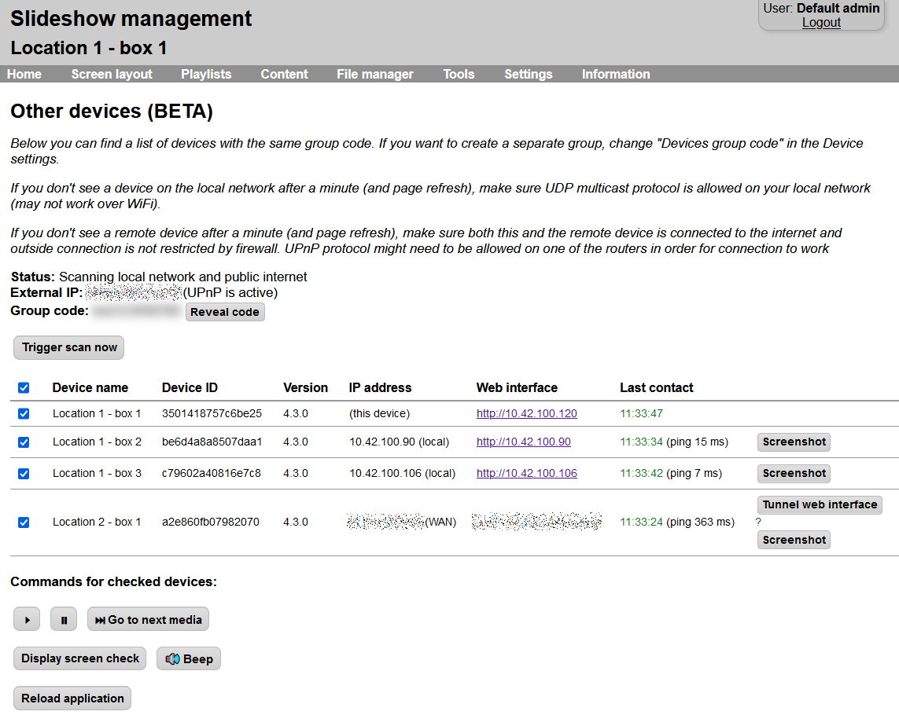Run Display screen check on checked devices
Viewport: 899px width, 715px height.
79,658
